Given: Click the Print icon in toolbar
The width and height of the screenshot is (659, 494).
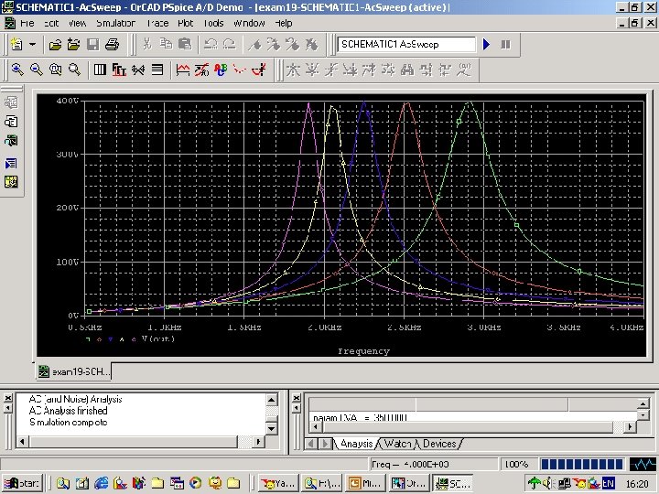Looking at the screenshot, I should point(111,44).
